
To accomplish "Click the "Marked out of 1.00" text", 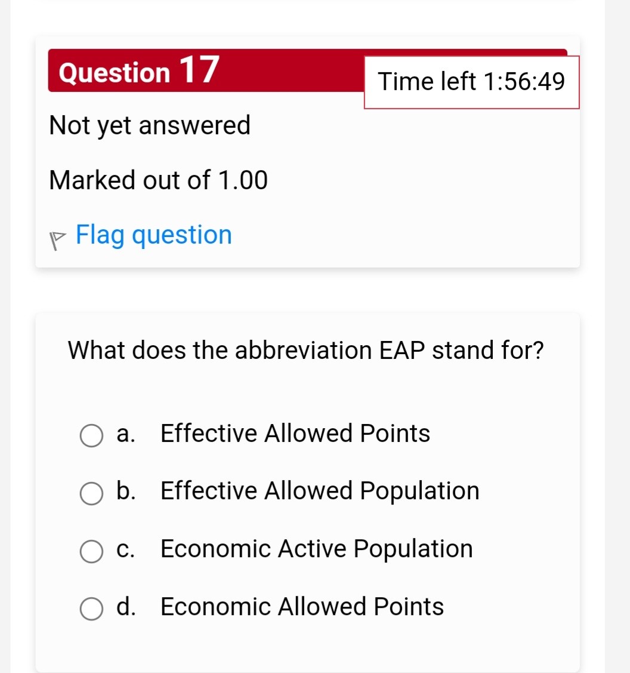I will pyautogui.click(x=159, y=180).
